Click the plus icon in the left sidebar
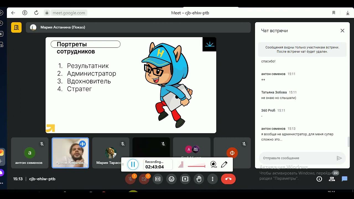 (x=1, y=161)
